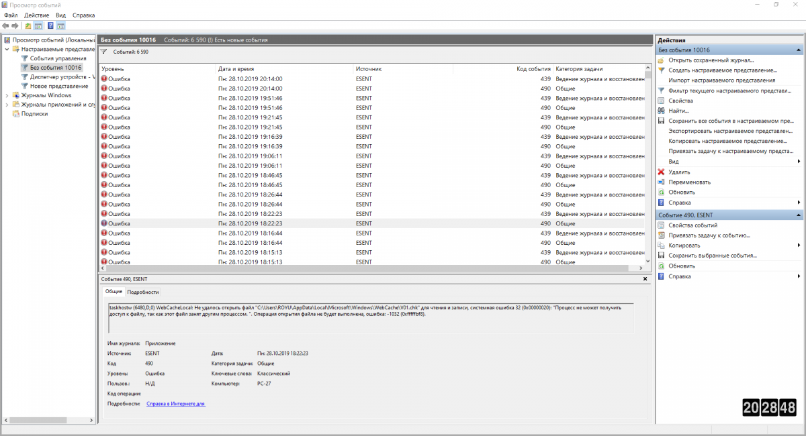Click the Сохранить все события floppy icon
This screenshot has height=436, width=806.
click(x=662, y=121)
